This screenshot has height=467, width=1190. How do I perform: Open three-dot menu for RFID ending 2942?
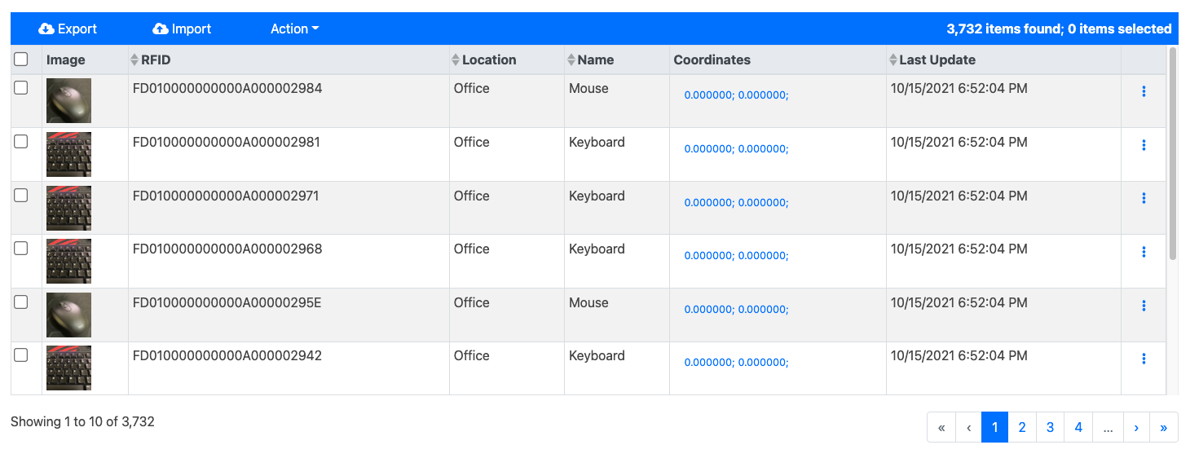[x=1144, y=359]
